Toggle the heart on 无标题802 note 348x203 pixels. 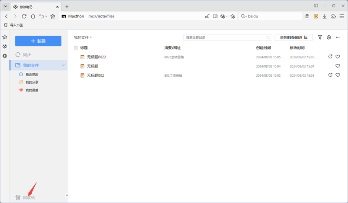(x=338, y=75)
